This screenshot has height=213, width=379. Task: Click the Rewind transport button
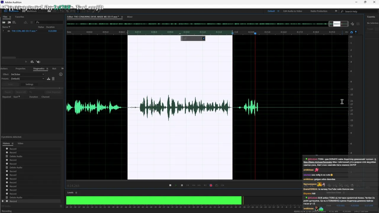click(x=194, y=185)
